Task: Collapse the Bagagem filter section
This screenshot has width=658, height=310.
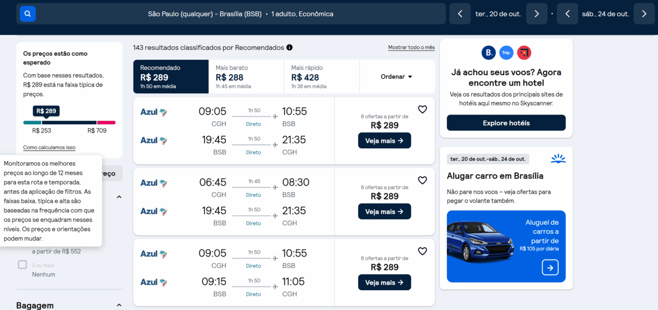Action: (118, 305)
